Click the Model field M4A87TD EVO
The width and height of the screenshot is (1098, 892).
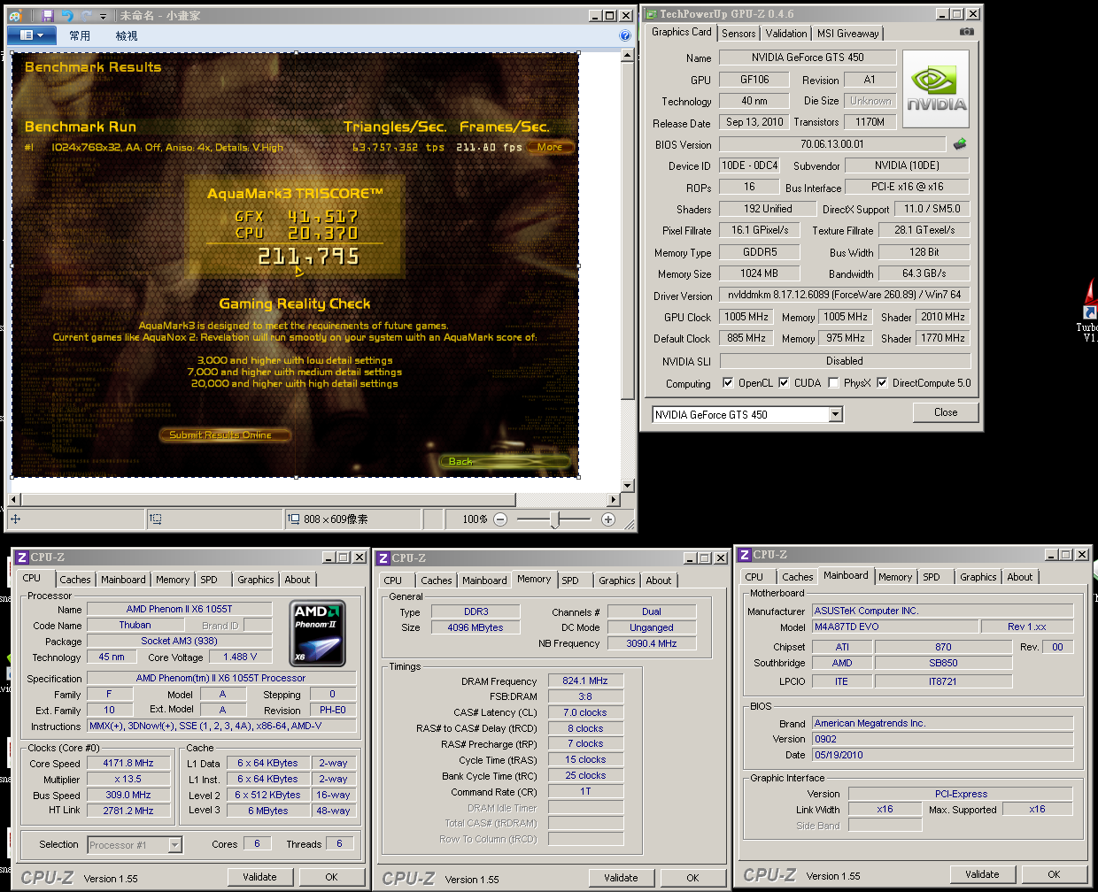[x=895, y=627]
